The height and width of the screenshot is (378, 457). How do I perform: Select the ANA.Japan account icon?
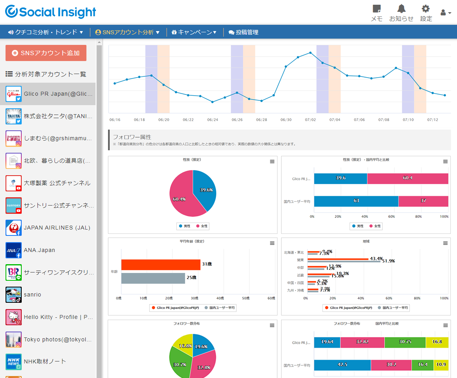[x=14, y=250]
